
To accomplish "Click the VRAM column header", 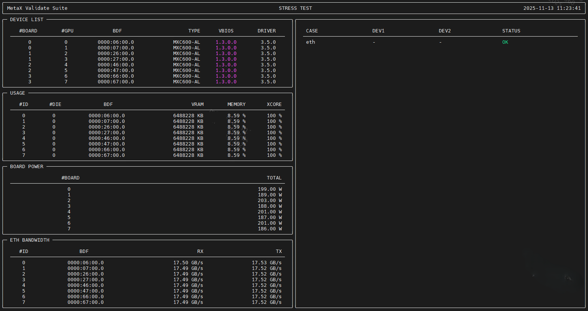I will (x=197, y=104).
